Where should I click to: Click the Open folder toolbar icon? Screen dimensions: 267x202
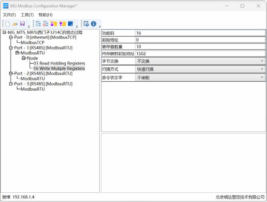[x=15, y=24]
